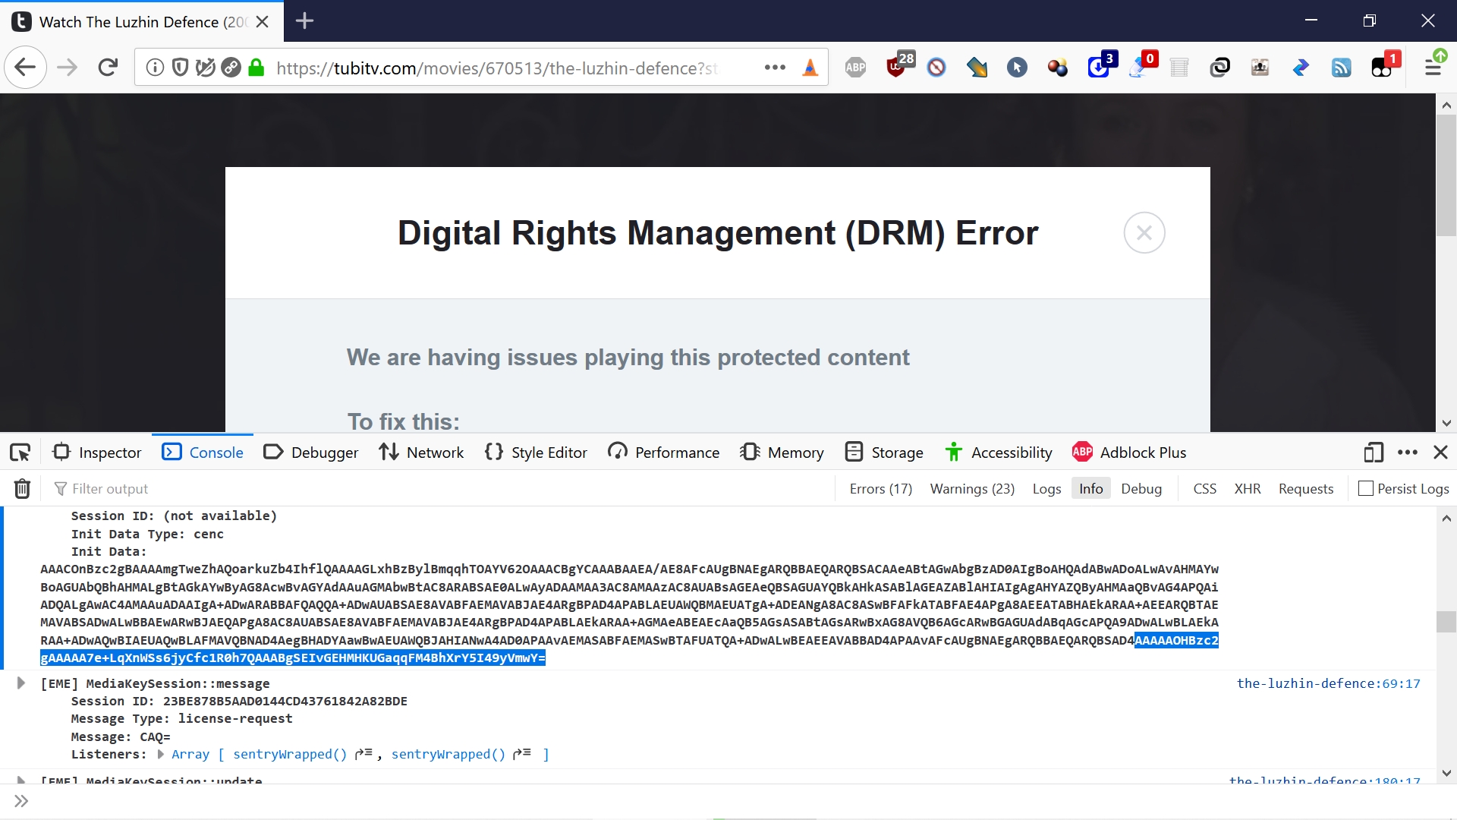Click Adblock Plus toolbar extension icon

(x=855, y=68)
